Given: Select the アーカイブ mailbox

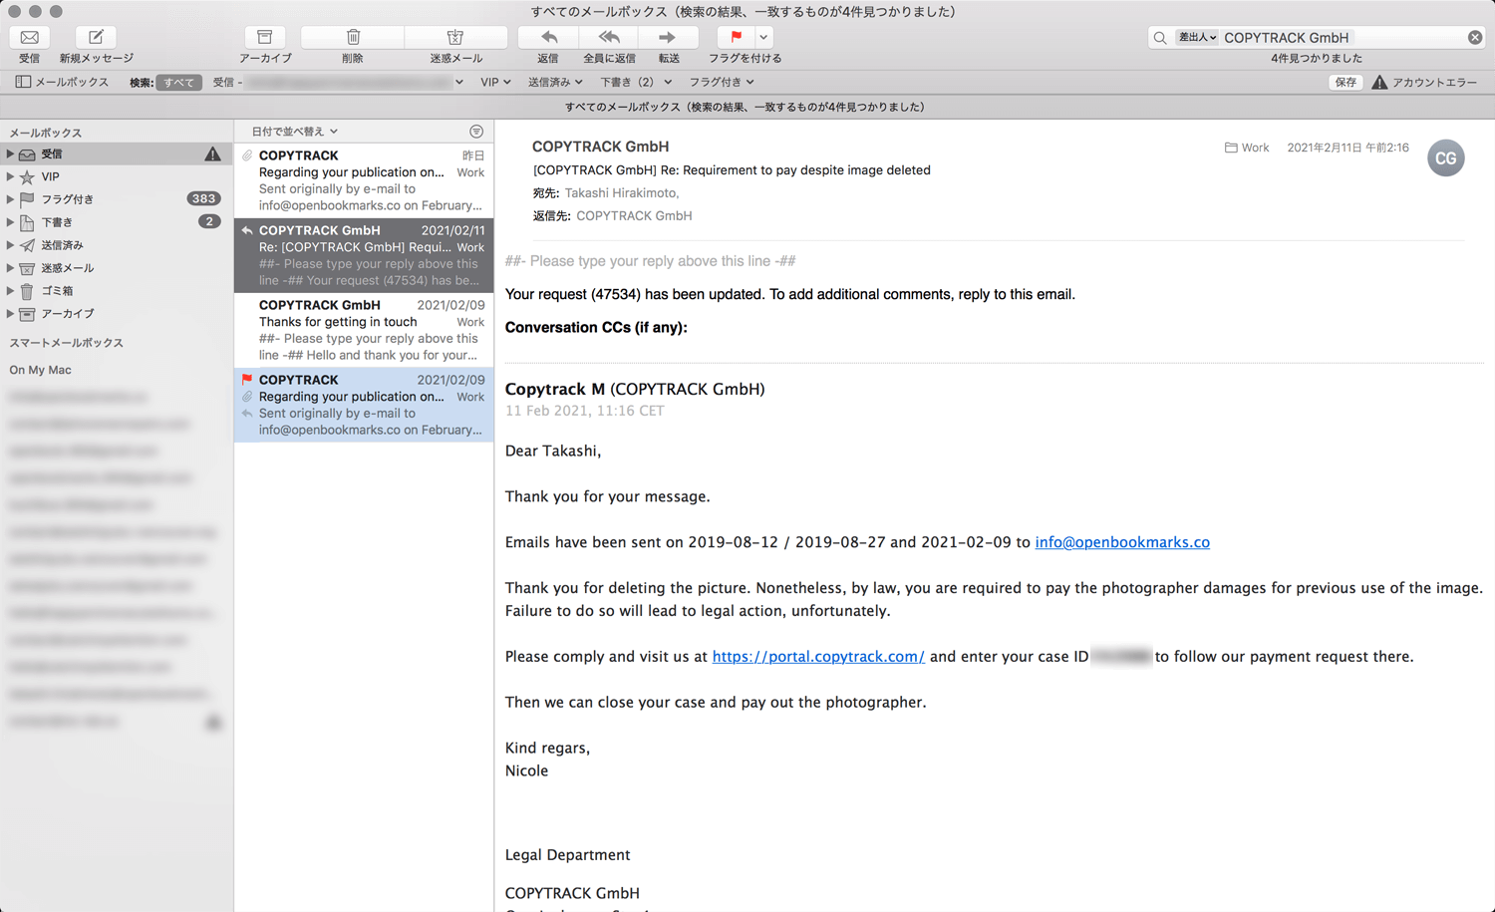Looking at the screenshot, I should click(117, 314).
